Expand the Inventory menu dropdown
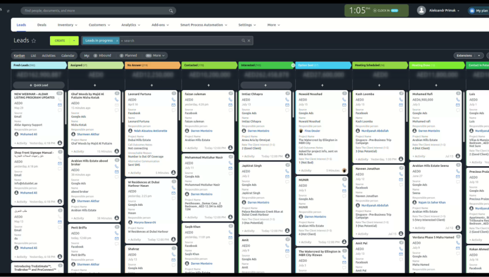Screen dimensions: 489x277 click(x=67, y=25)
